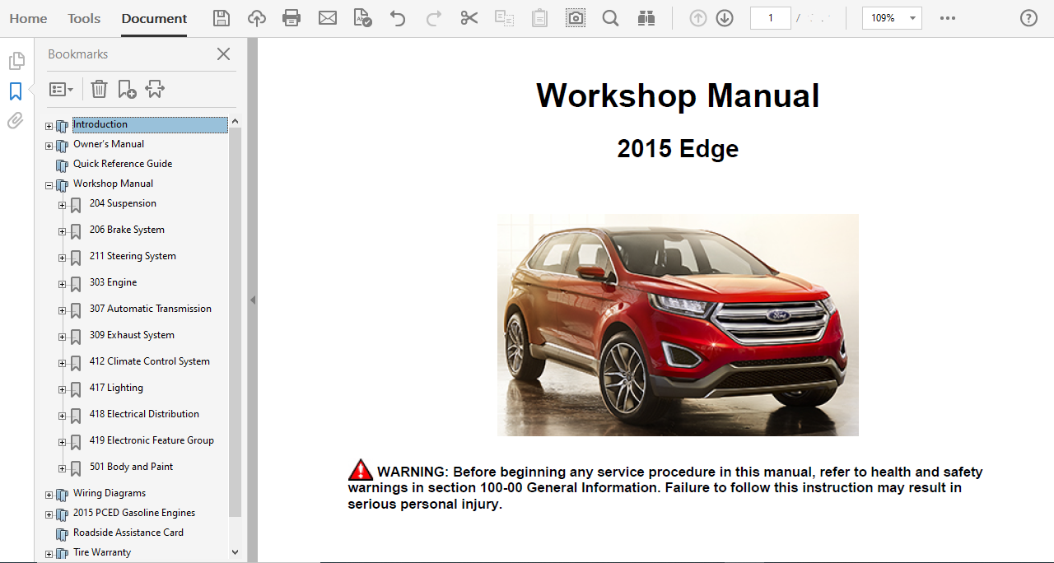Image resolution: width=1054 pixels, height=563 pixels.
Task: Open the Attachments paperclip panel
Action: click(x=16, y=121)
